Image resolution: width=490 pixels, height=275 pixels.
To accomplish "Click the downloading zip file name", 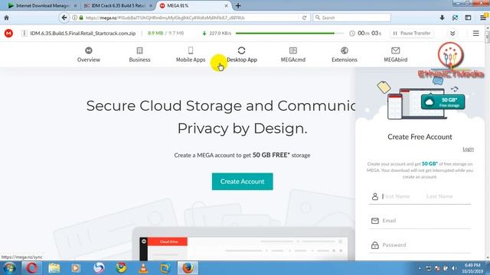I will click(x=83, y=33).
